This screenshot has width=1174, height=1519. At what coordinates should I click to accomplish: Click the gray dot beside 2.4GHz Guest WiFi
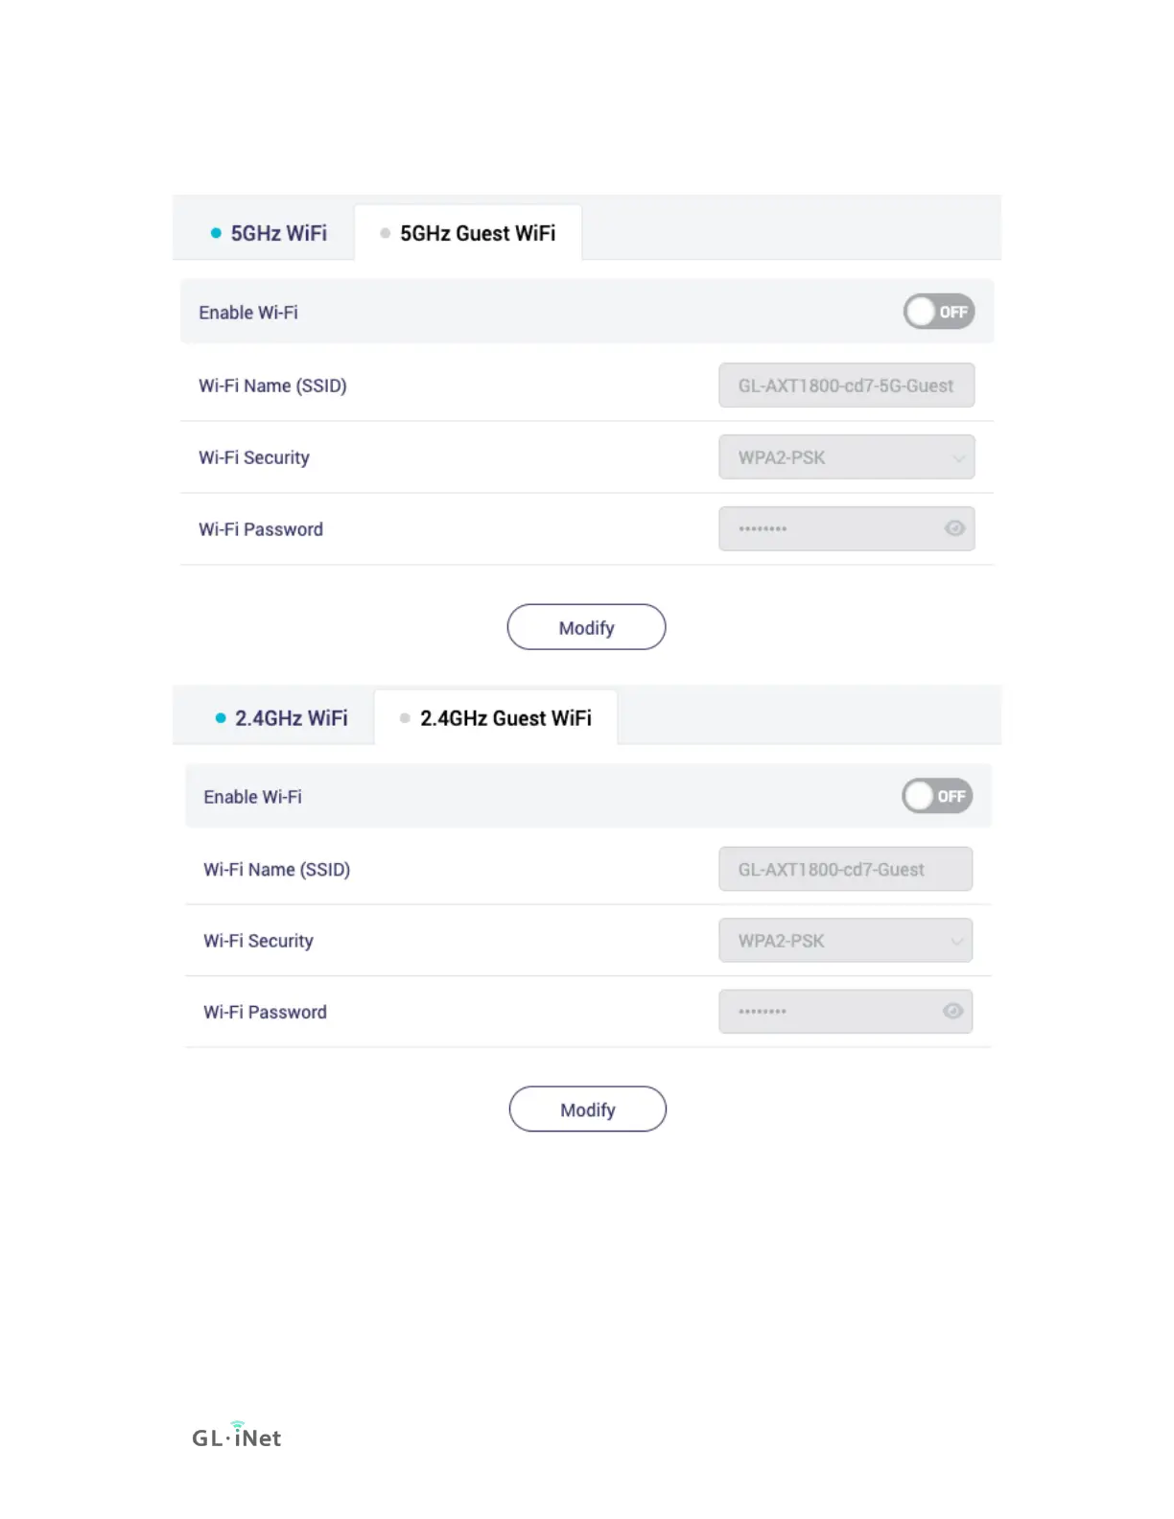(405, 717)
